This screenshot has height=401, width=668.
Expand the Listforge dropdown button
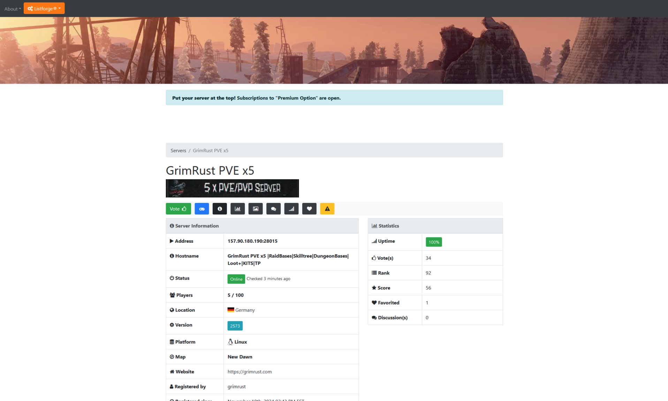tap(44, 8)
